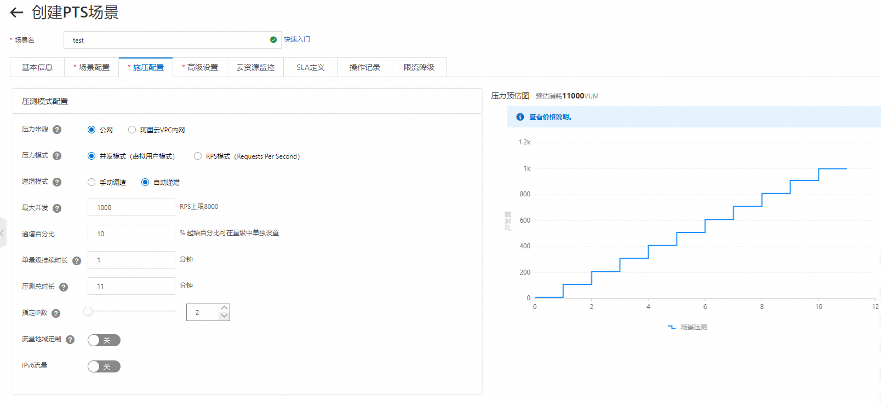Image resolution: width=881 pixels, height=402 pixels.
Task: Click the 单量级持续时长 input field
Action: 131,260
